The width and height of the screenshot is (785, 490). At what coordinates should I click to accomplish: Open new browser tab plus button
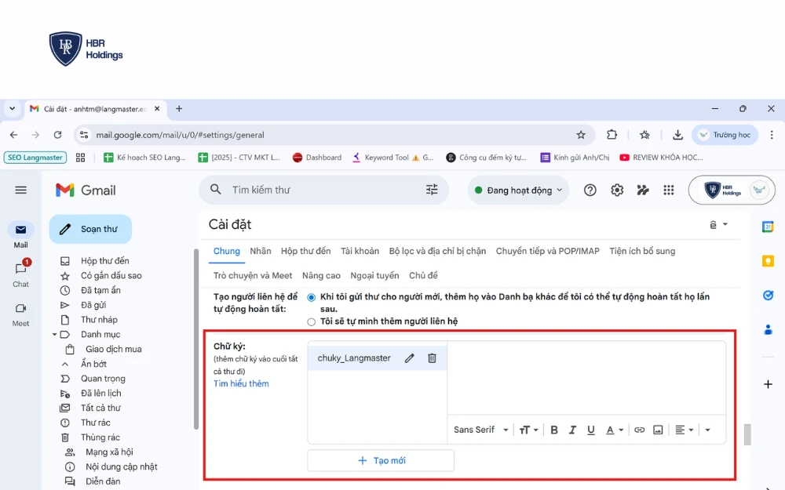[x=179, y=108]
